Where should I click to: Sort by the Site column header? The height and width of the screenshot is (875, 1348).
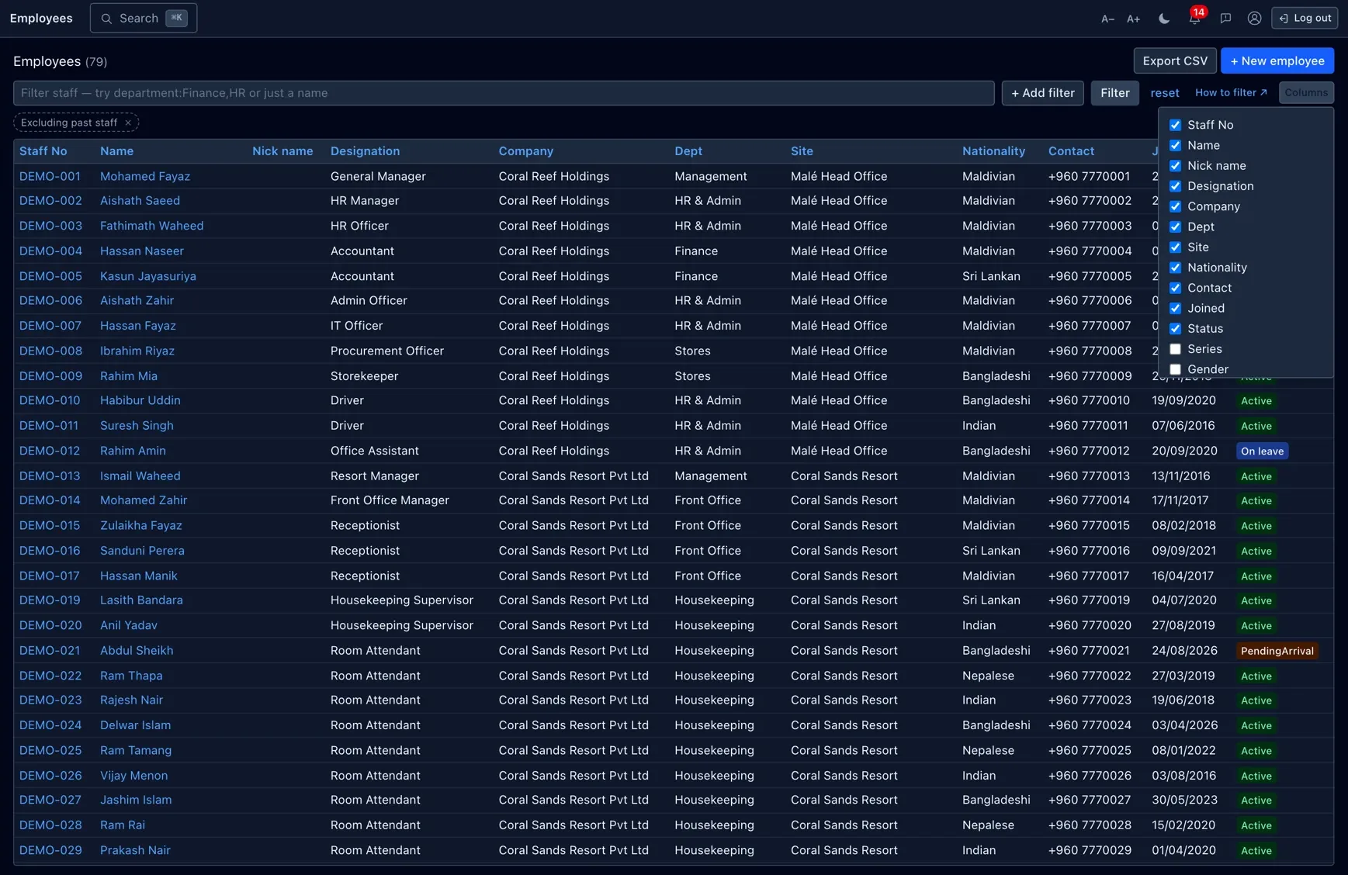click(x=802, y=151)
